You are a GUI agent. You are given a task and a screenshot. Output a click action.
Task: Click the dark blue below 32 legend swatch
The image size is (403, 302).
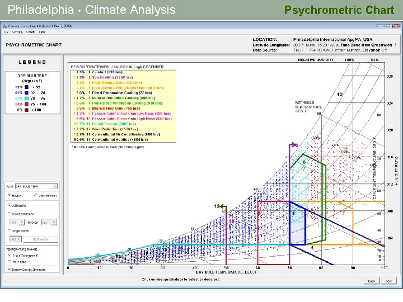pyautogui.click(x=26, y=87)
